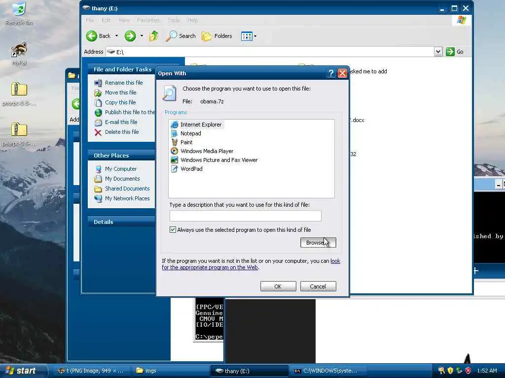This screenshot has width=505, height=378.
Task: Expand the Views dropdown arrow
Action: [255, 36]
